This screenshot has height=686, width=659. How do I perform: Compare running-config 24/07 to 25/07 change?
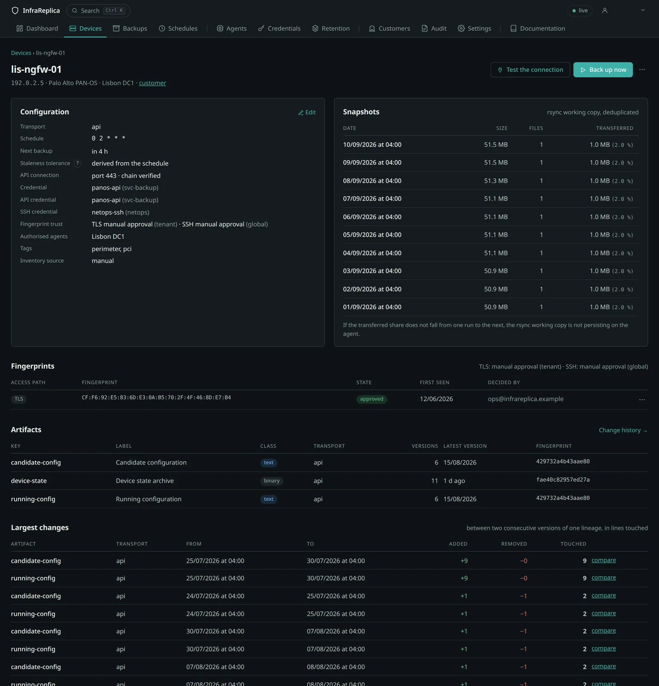(x=603, y=613)
